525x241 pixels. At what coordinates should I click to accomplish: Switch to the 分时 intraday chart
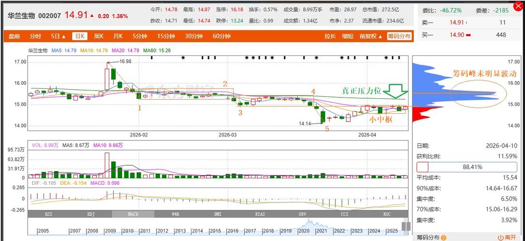35,36
